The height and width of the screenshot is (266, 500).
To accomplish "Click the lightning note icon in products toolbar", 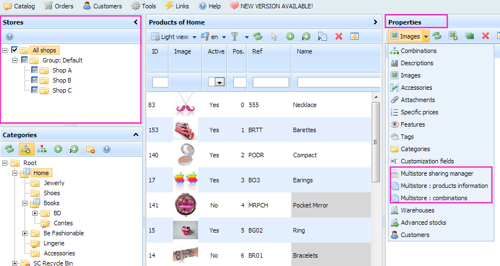I will (x=354, y=37).
